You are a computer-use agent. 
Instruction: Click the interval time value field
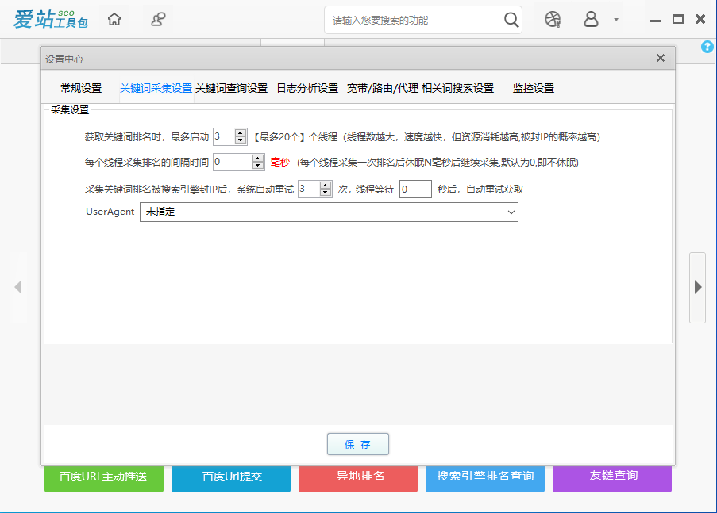pyautogui.click(x=233, y=163)
